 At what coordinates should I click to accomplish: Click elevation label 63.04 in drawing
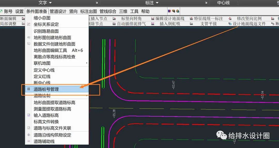click(262, 95)
